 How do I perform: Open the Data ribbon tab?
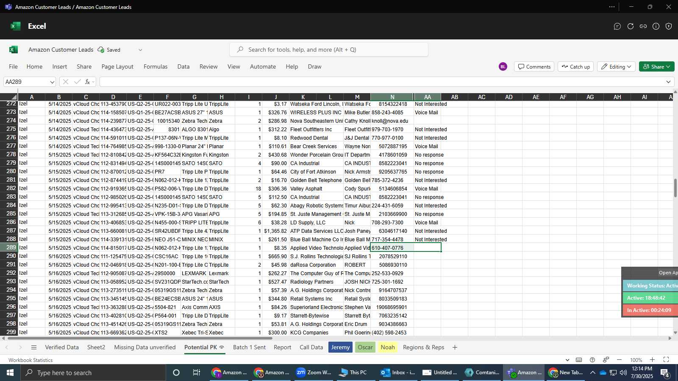[x=183, y=66]
